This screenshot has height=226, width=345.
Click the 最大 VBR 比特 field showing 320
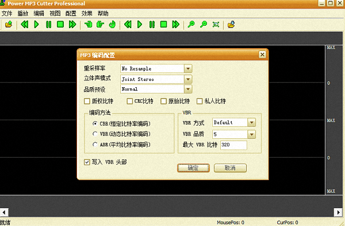[233, 145]
